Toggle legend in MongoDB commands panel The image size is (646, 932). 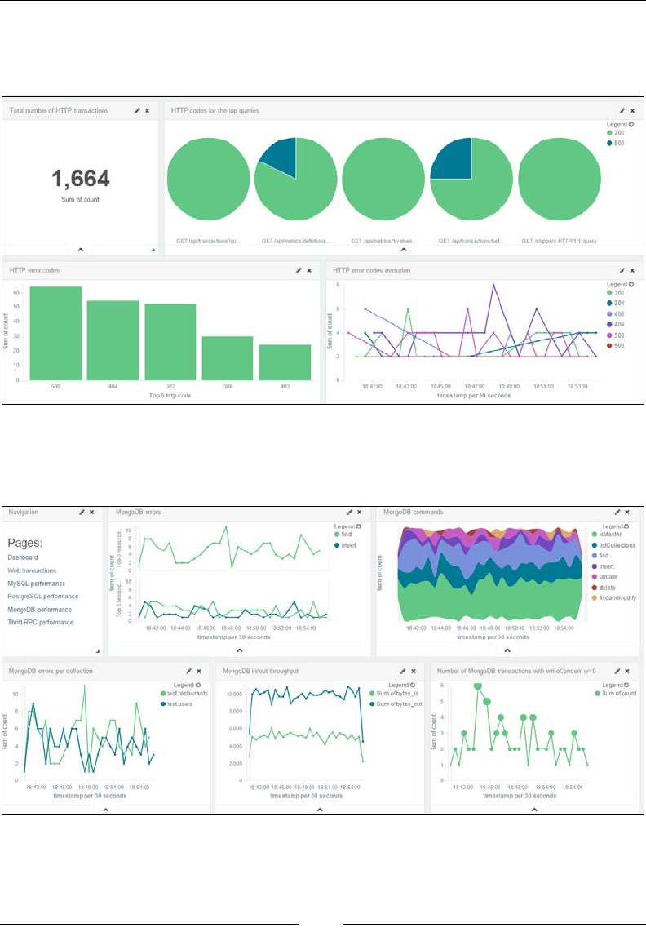pos(616,526)
